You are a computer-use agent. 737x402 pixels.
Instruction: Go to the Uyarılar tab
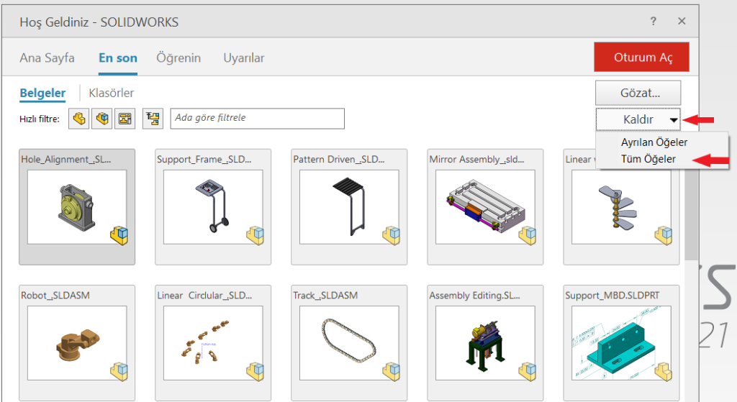[243, 58]
